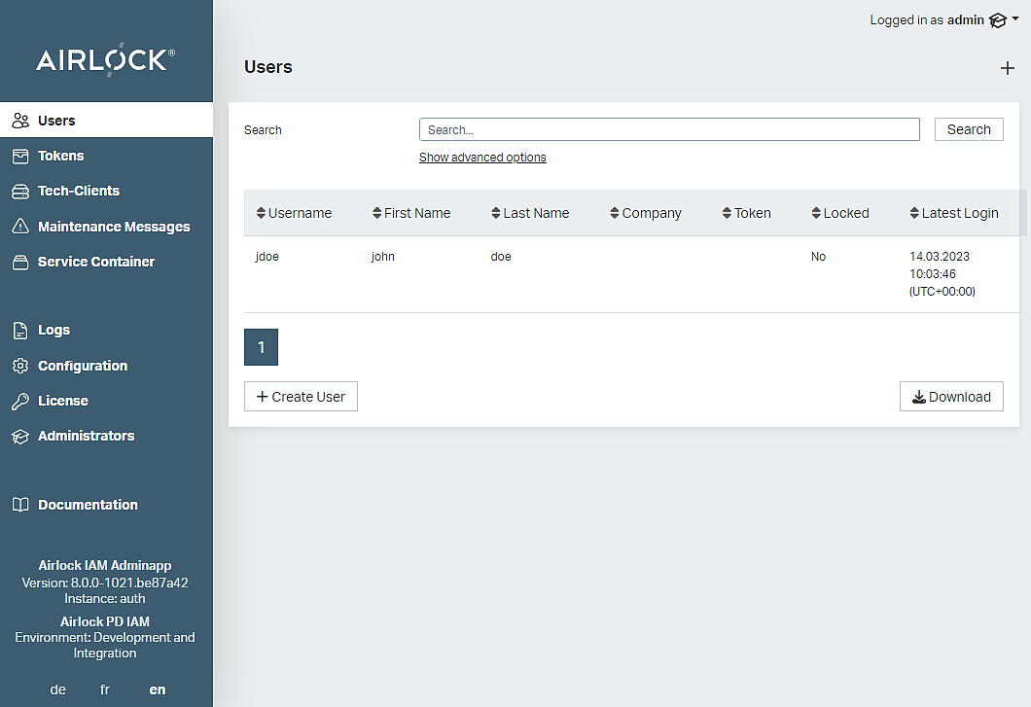Viewport: 1031px width, 707px height.
Task: Open Service Container via its icon
Action: [x=19, y=262]
